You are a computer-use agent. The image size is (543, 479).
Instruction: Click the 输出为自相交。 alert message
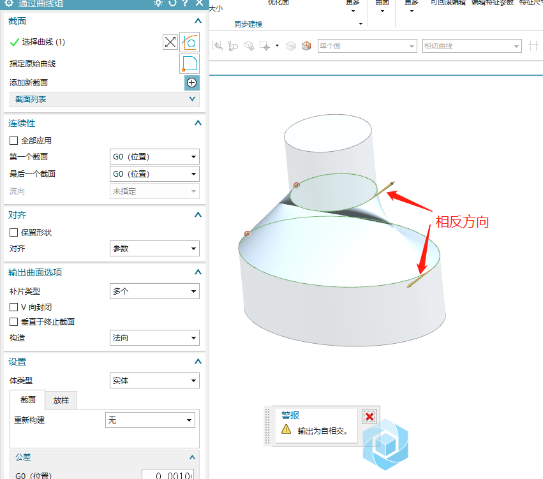pos(323,431)
